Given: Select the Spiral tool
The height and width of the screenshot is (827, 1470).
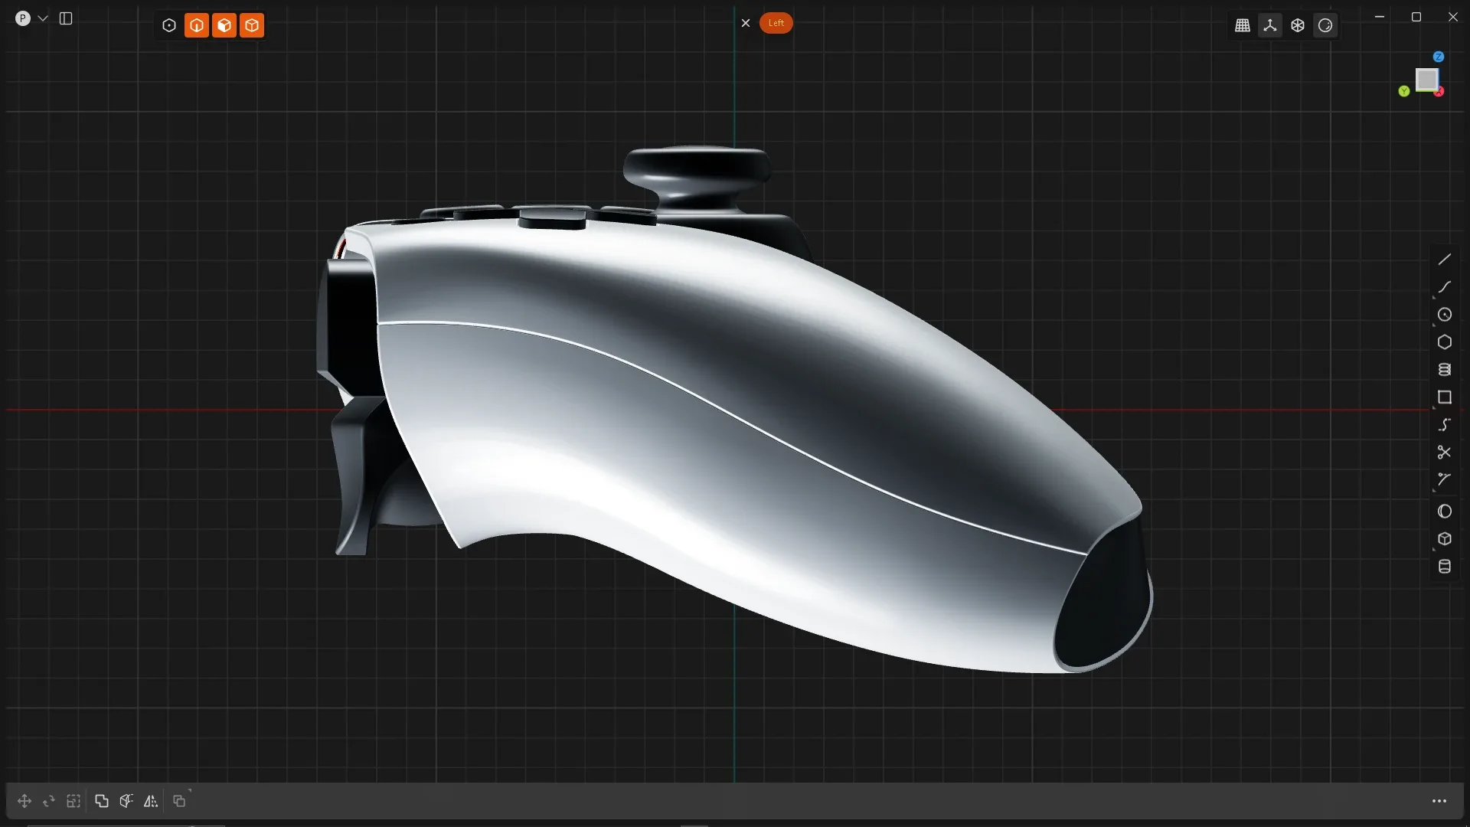Looking at the screenshot, I should pos(1445,370).
